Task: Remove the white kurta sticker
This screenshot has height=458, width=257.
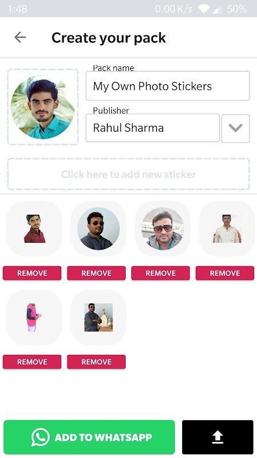Action: click(x=225, y=273)
